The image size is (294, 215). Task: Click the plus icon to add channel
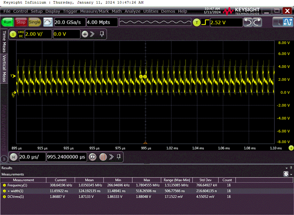[85, 34]
